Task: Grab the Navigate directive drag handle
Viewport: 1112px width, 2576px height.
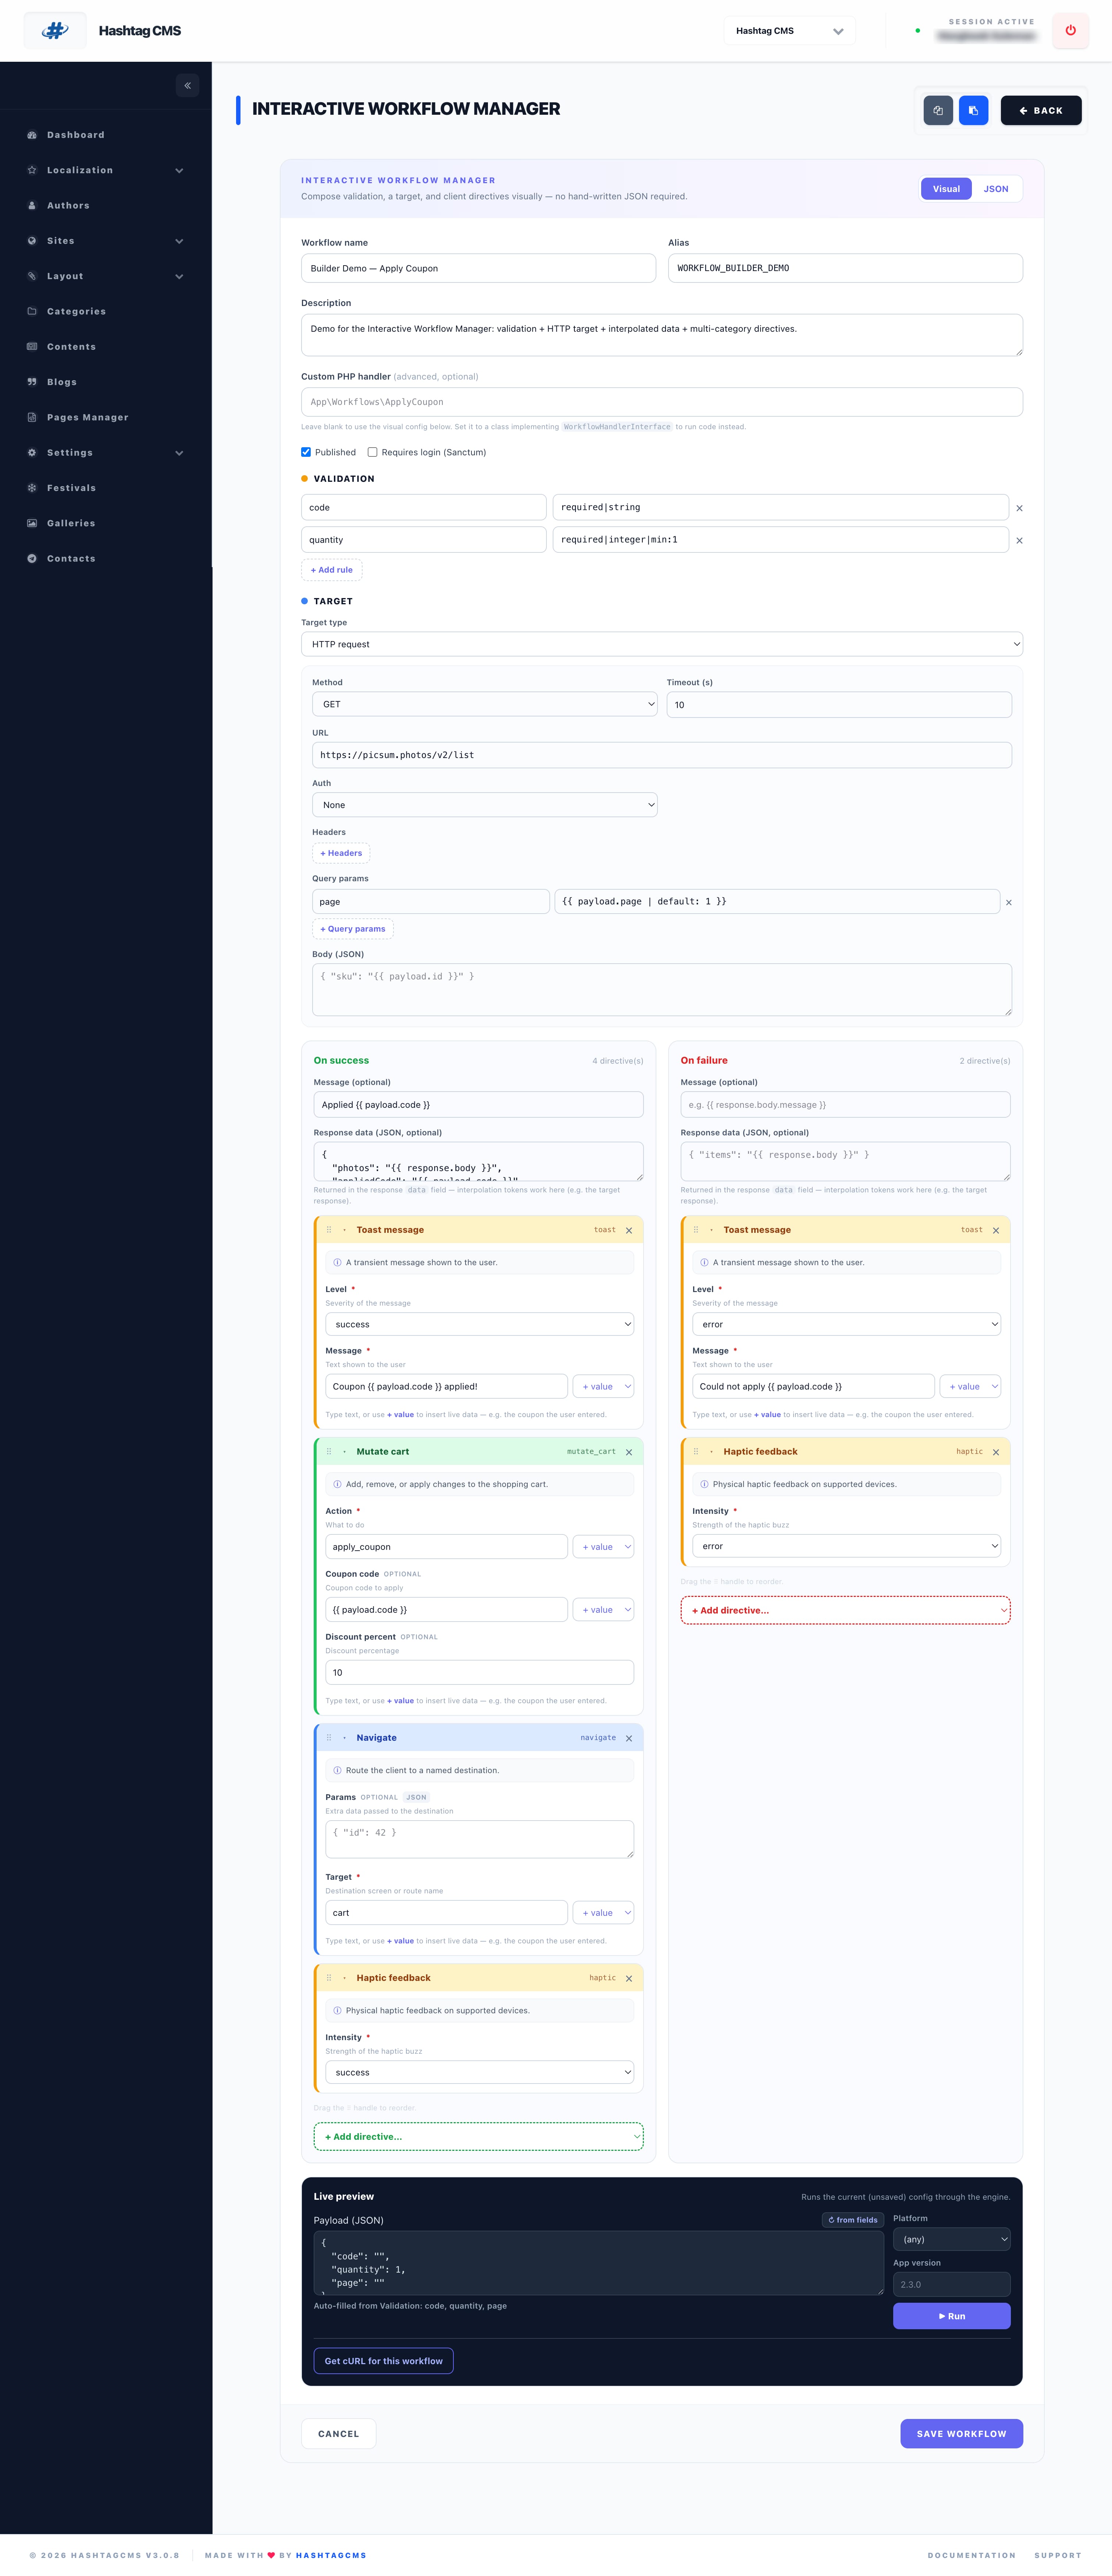Action: point(329,1738)
